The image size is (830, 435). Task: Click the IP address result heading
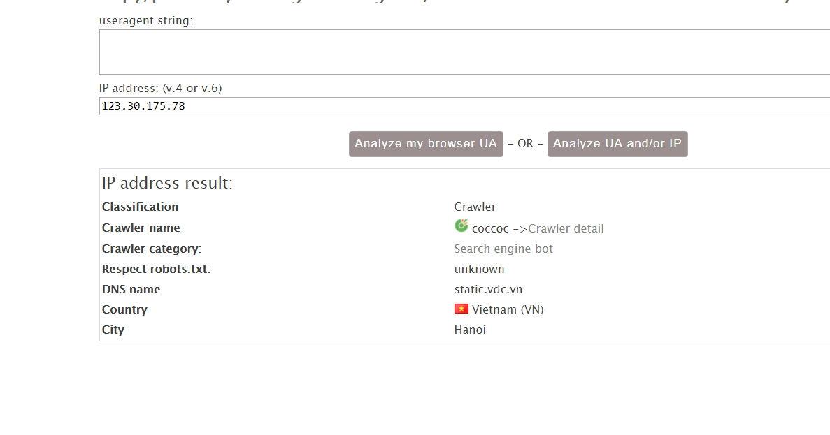pyautogui.click(x=167, y=183)
